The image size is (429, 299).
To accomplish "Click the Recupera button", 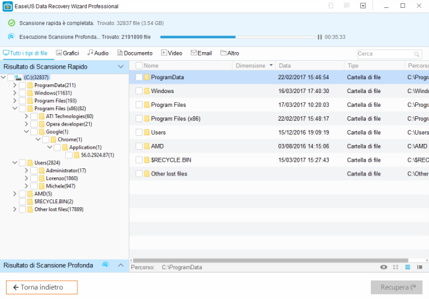I will (397, 287).
